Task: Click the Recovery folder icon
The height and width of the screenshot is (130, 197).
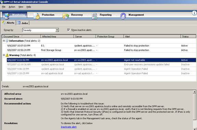Action: coord(66,16)
